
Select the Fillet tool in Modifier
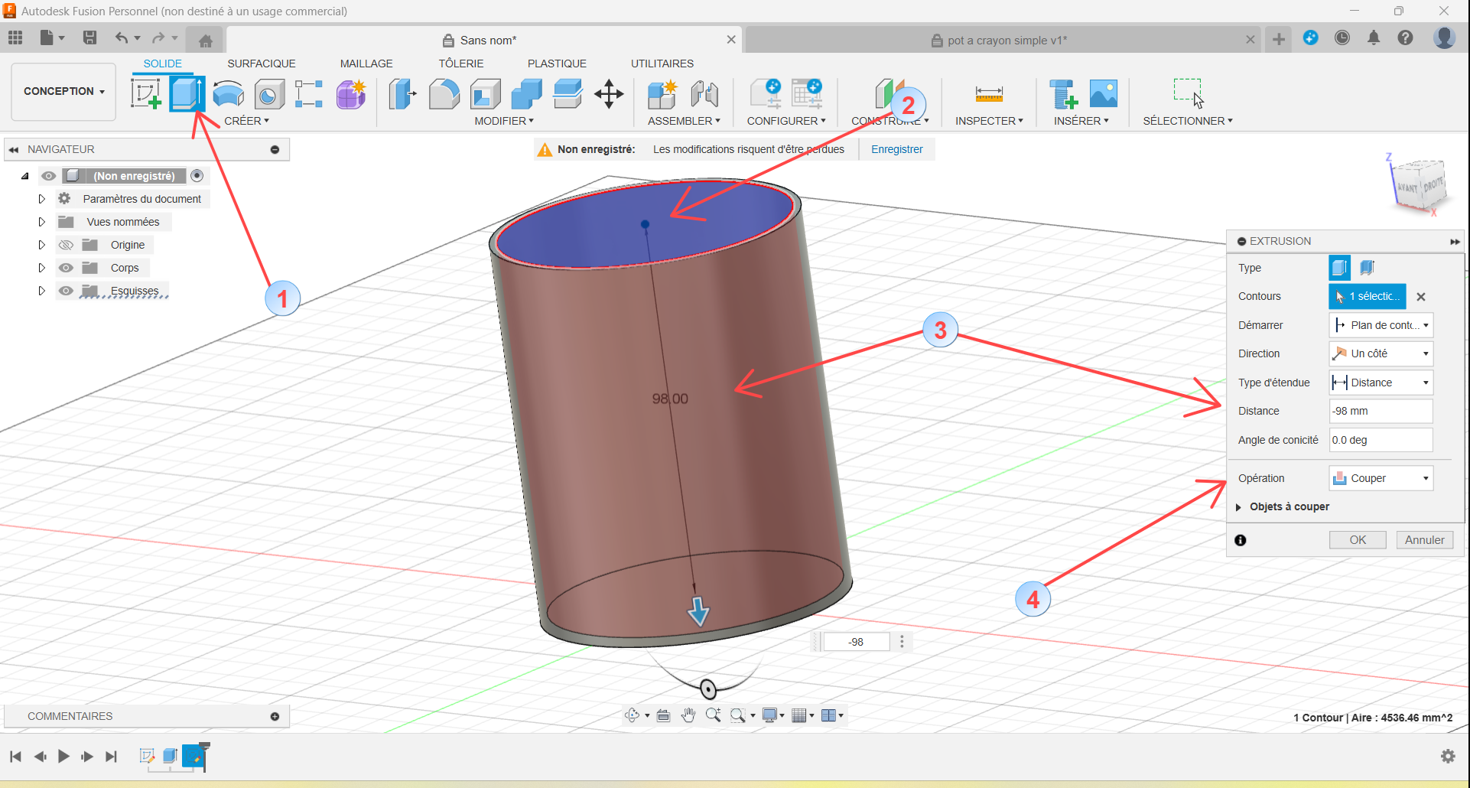pyautogui.click(x=444, y=94)
